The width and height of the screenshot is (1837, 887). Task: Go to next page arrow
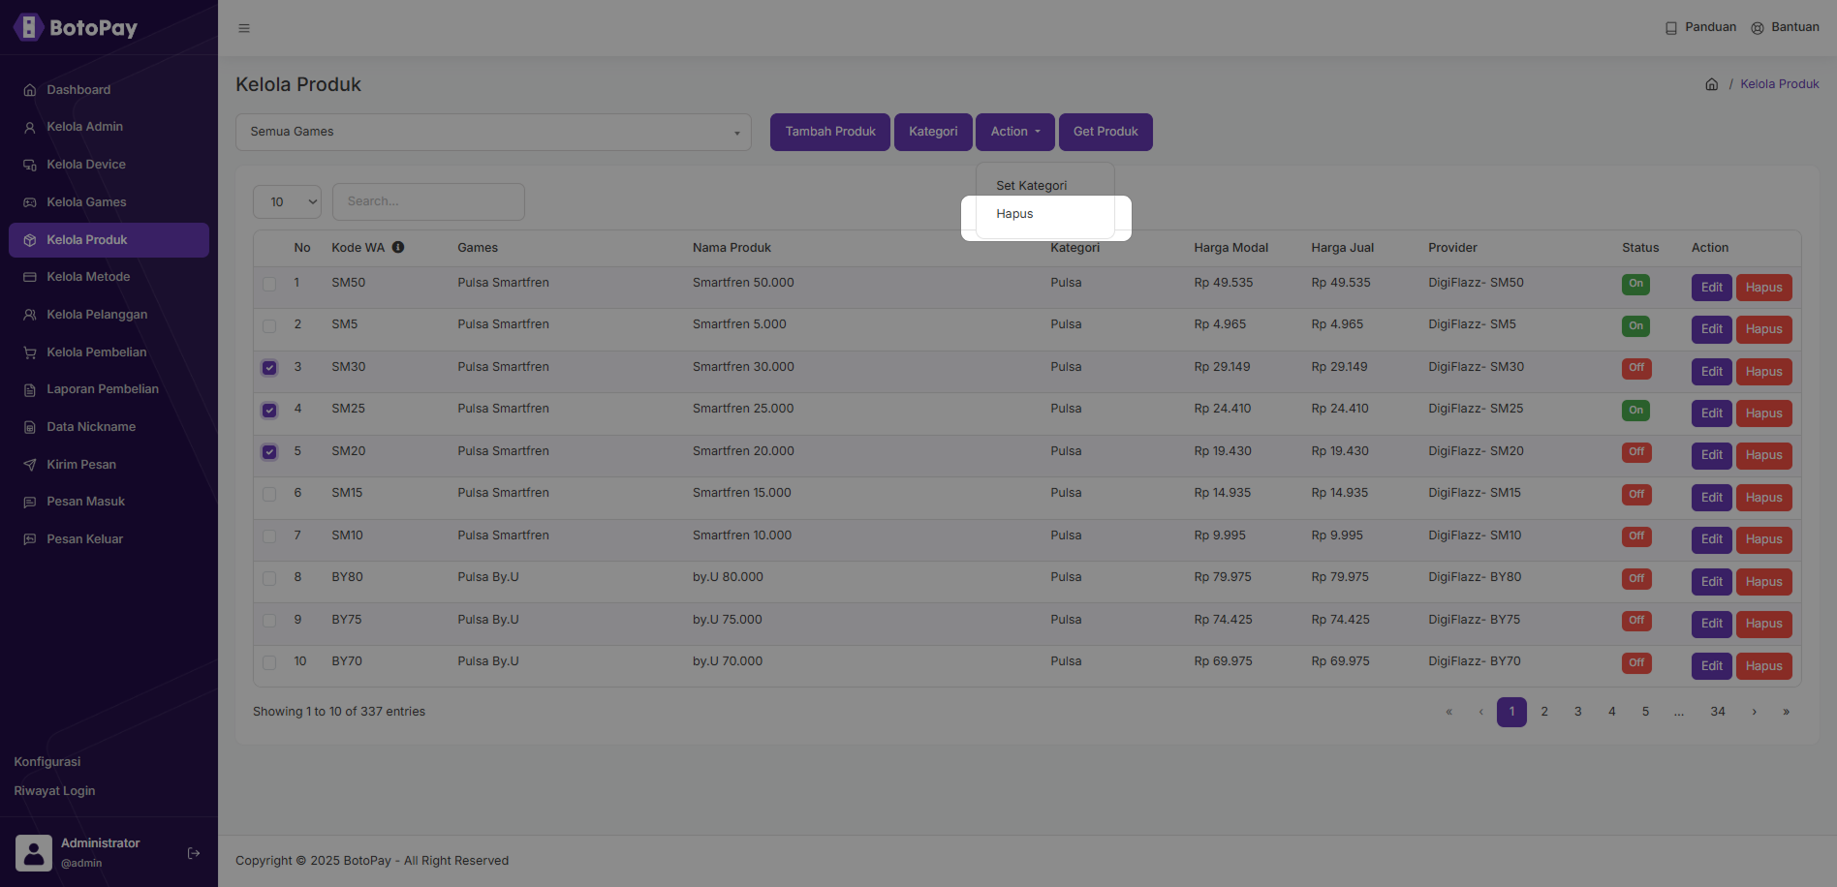1754,712
